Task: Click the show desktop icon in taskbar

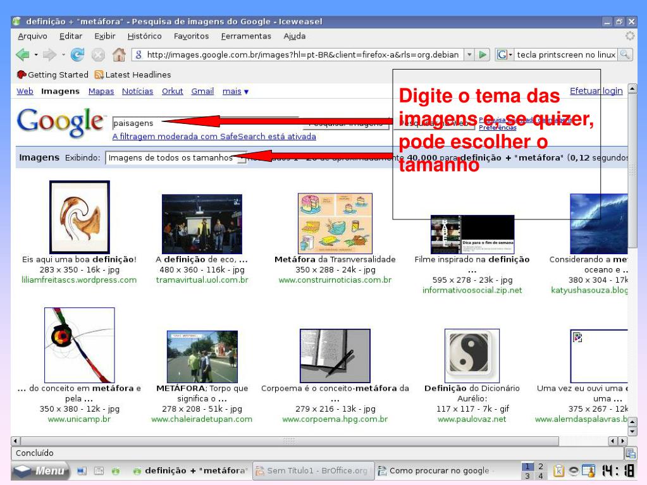Action: [x=82, y=470]
